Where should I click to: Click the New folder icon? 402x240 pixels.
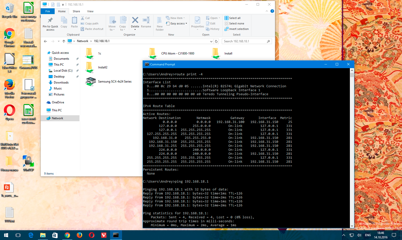[x=160, y=21]
